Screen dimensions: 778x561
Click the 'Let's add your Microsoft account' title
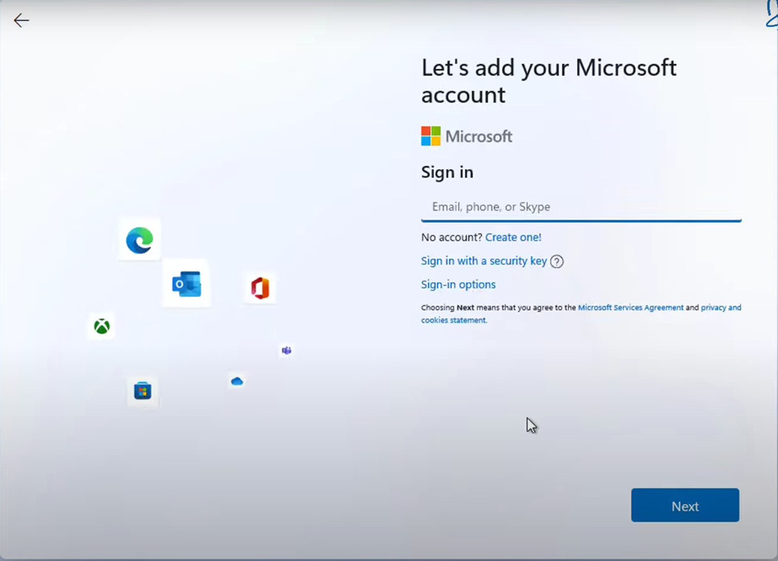click(x=549, y=81)
